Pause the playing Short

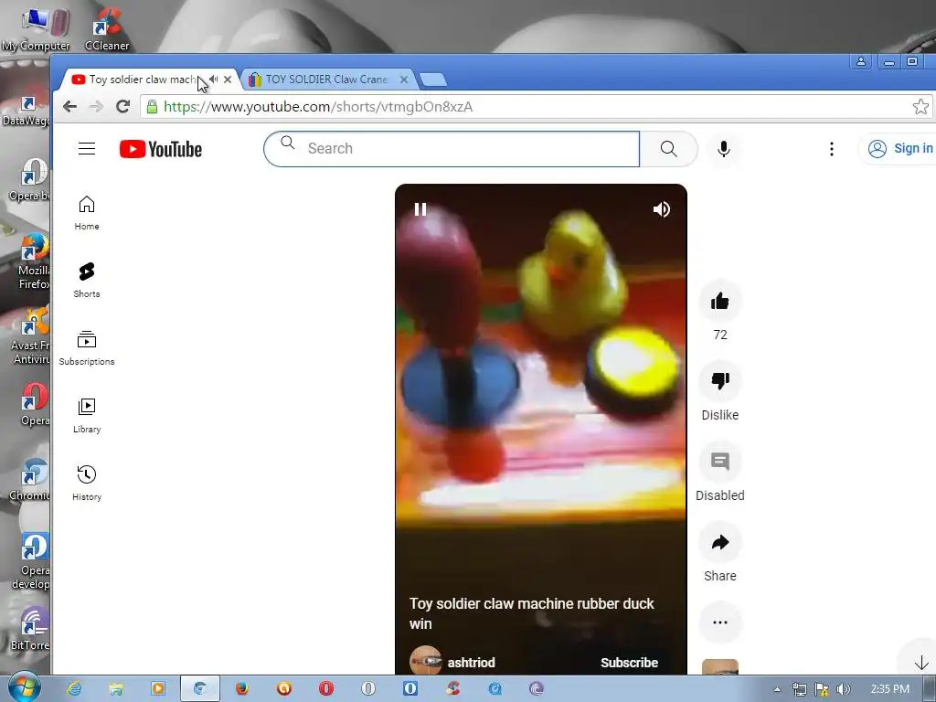(x=420, y=209)
